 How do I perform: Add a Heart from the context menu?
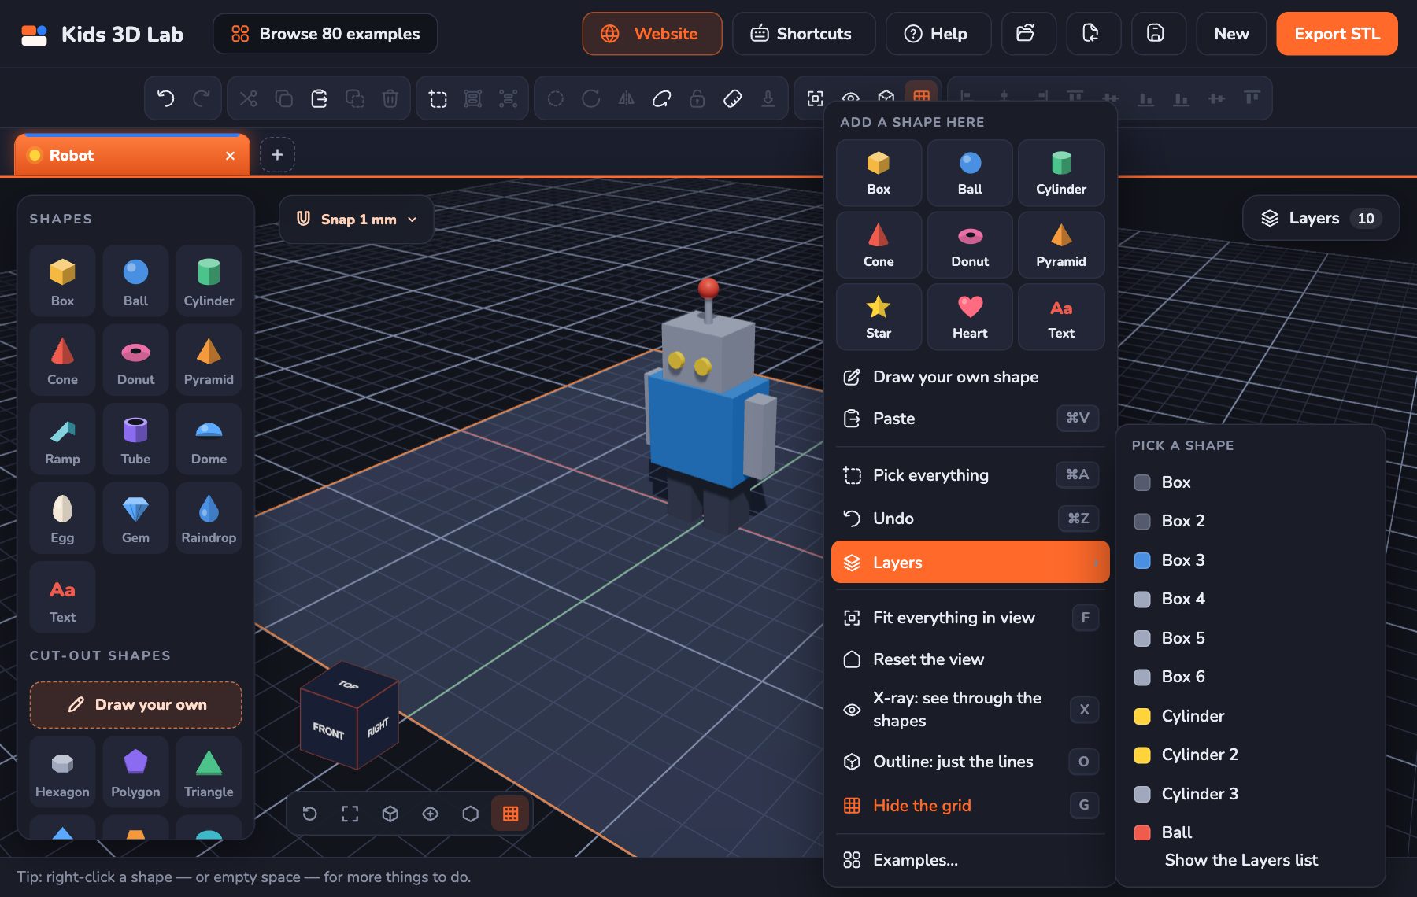tap(970, 316)
